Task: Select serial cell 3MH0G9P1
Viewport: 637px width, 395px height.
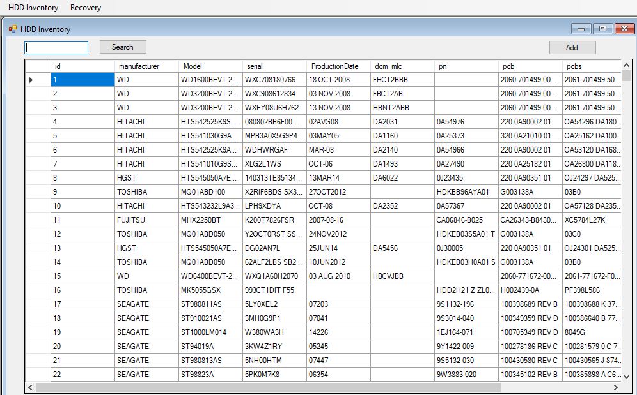Action: (274, 318)
